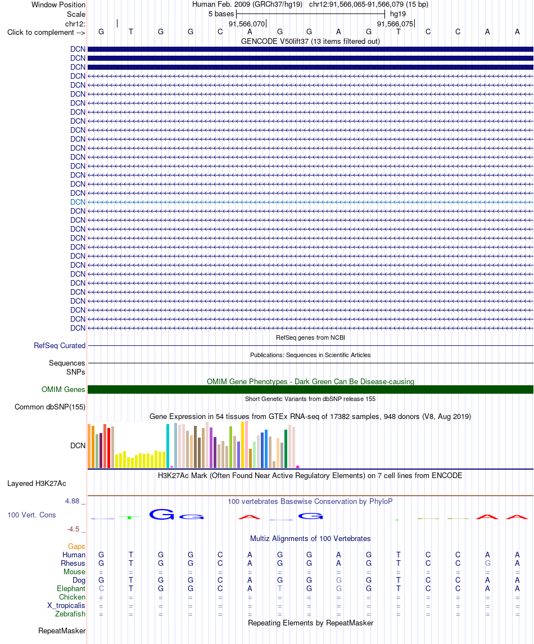
Task: Click the 4.88 PhyloP upper range value
Action: click(x=73, y=501)
